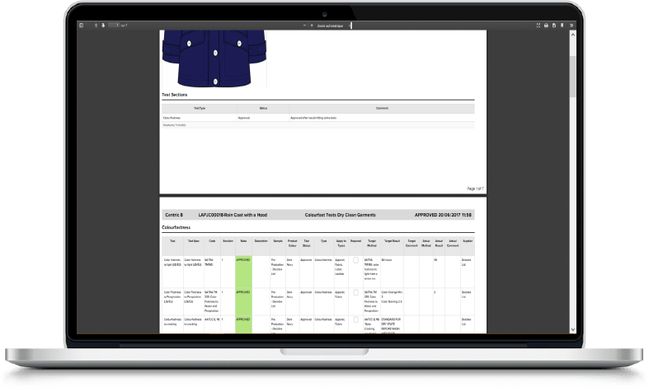The image size is (649, 391).
Task: Print the PDF document
Action: coord(546,26)
